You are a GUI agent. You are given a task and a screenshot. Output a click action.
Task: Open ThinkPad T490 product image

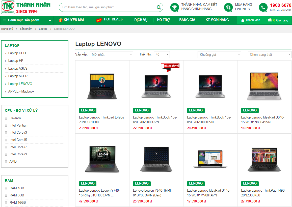(264, 160)
